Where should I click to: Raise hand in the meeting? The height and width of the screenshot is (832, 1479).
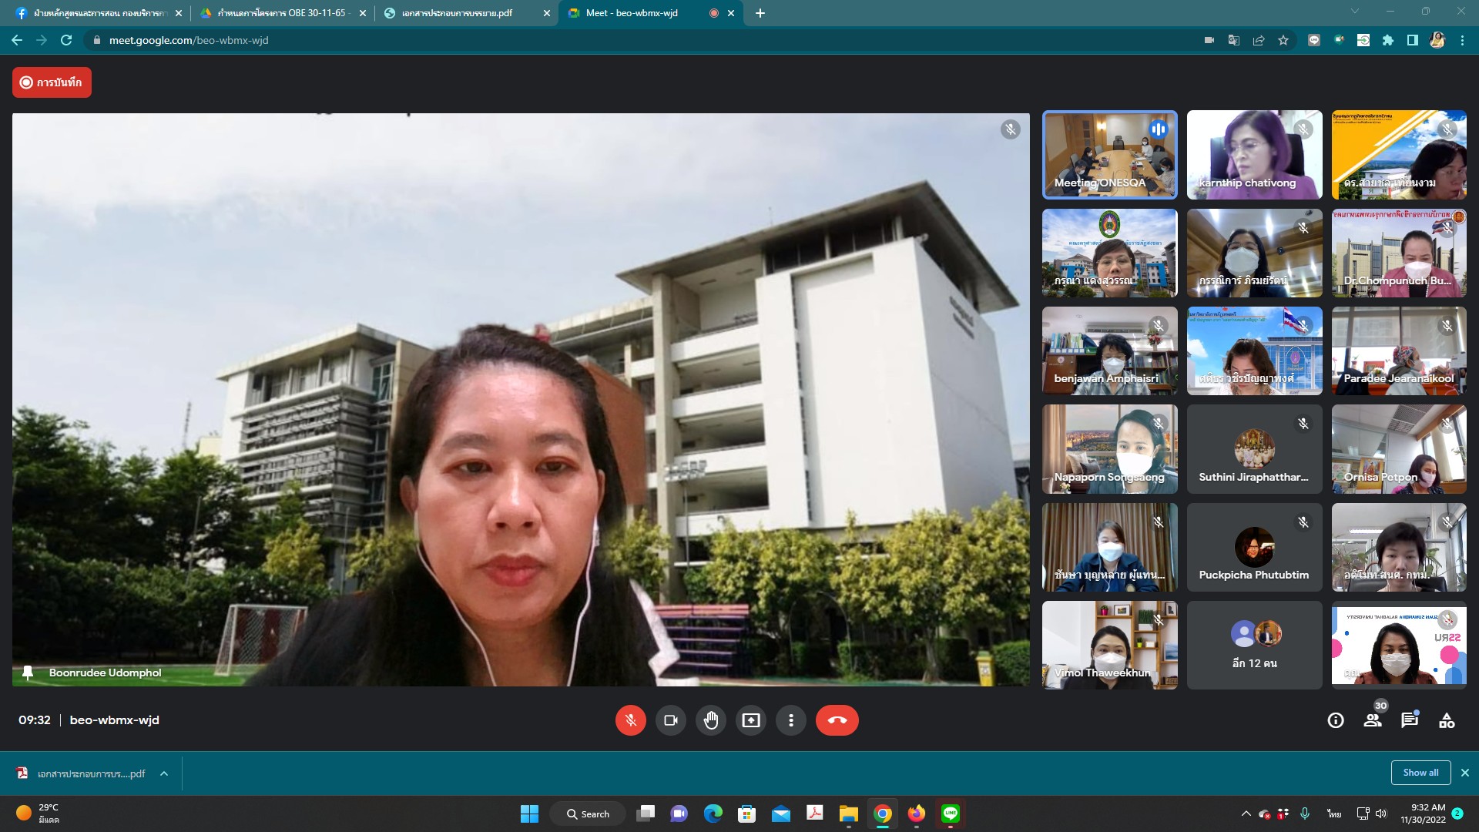tap(710, 720)
